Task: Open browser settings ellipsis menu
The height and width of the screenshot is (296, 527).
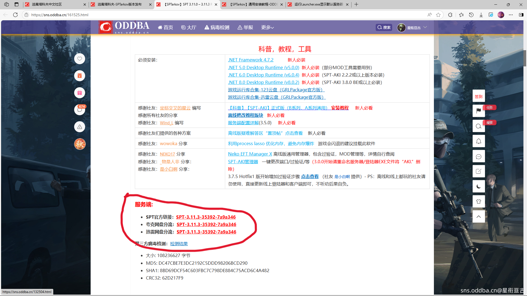Action: pos(511,15)
